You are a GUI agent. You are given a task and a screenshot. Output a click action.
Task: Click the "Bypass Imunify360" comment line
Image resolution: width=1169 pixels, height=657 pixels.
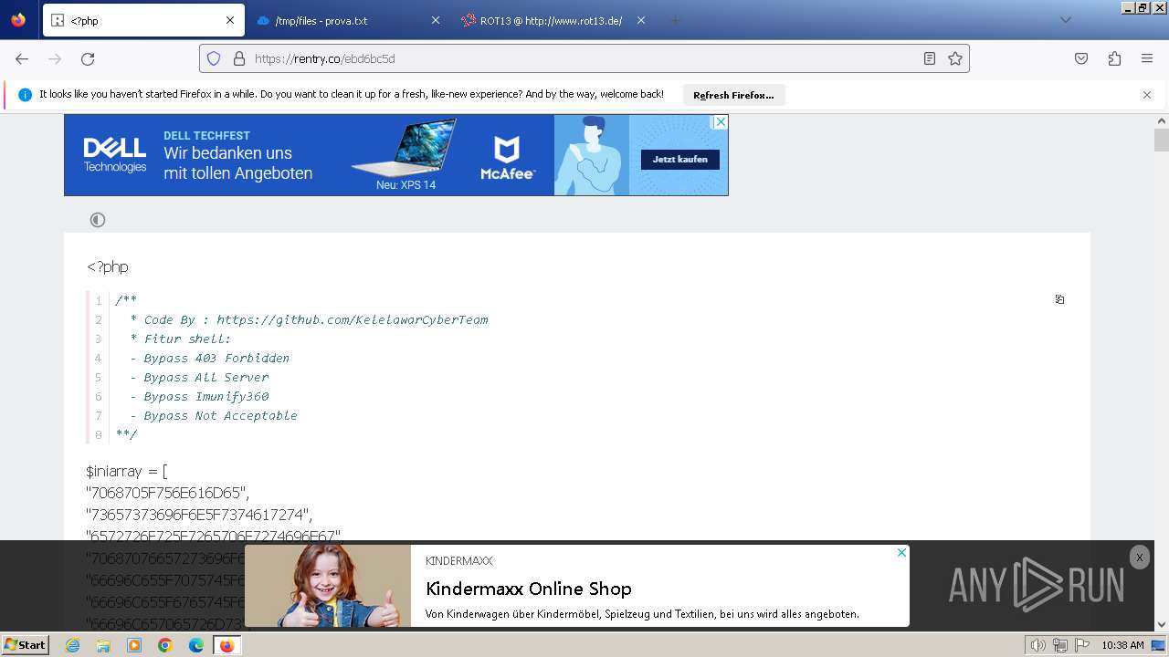pos(199,396)
